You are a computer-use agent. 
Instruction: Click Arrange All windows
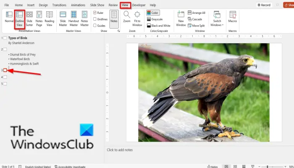197,13
